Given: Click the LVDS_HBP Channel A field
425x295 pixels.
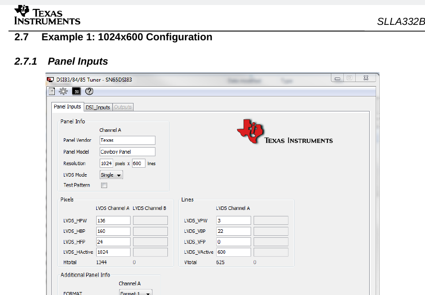Looking at the screenshot, I should (113, 231).
